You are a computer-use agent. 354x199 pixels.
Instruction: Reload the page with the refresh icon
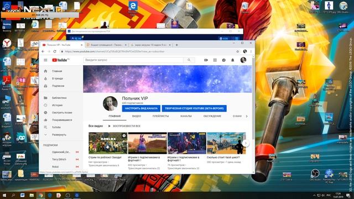click(55, 51)
